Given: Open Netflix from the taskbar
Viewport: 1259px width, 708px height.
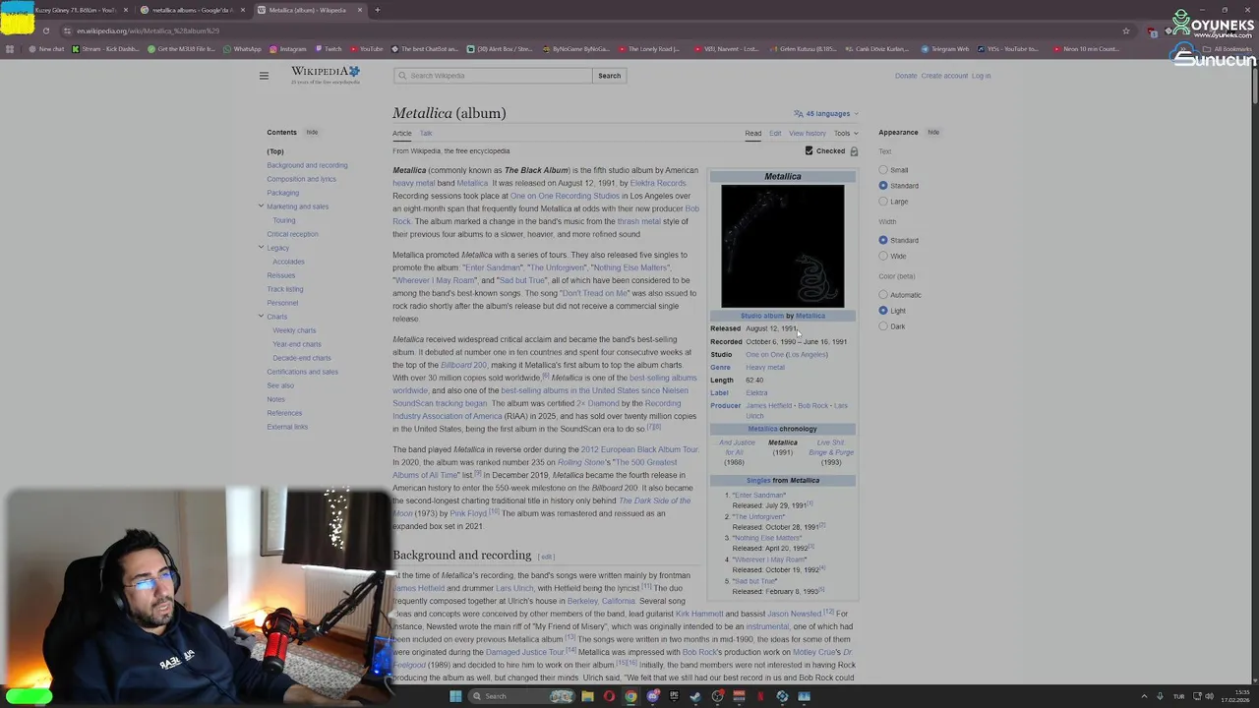Looking at the screenshot, I should coord(760,696).
